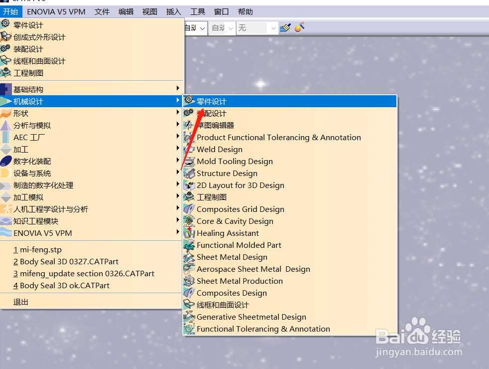Click the Sheet Metal Design icon

189,257
